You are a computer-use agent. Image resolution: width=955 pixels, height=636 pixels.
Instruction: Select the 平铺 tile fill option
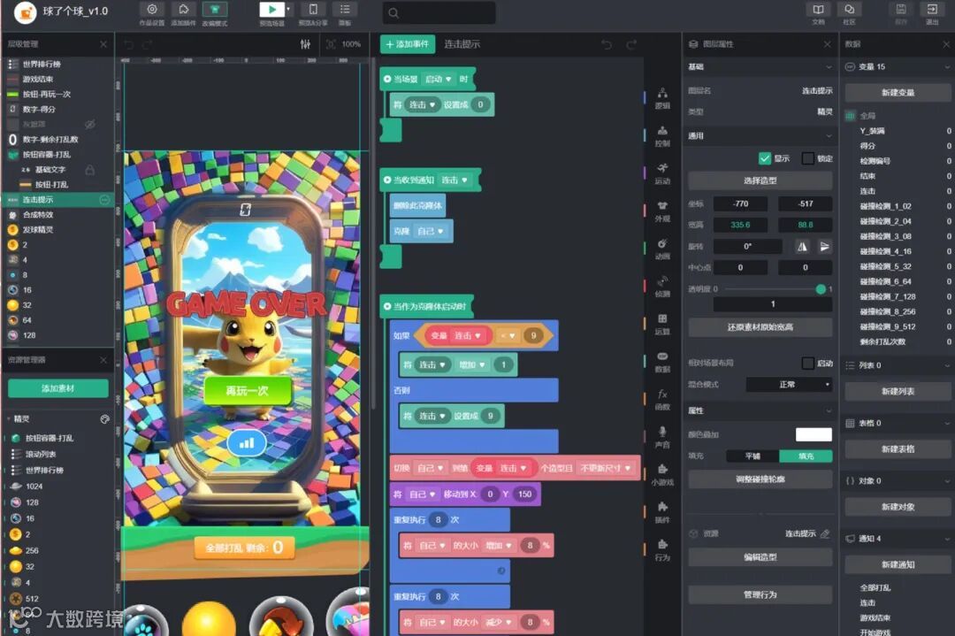tap(753, 456)
